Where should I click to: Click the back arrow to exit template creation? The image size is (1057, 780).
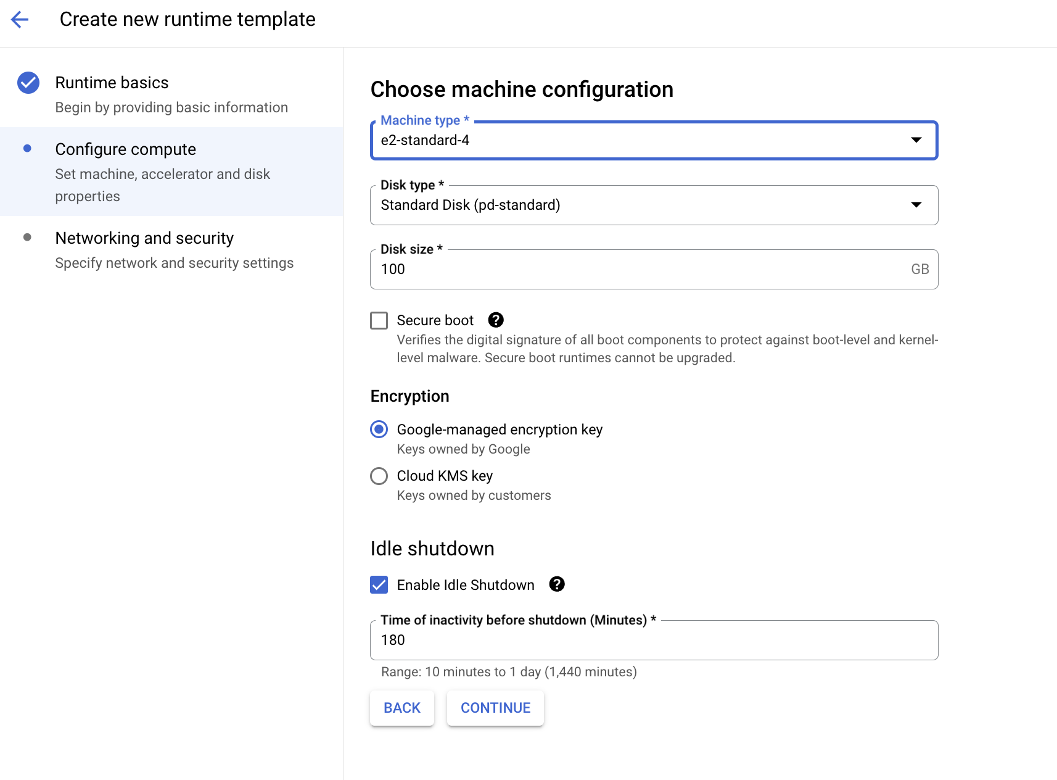(x=20, y=19)
